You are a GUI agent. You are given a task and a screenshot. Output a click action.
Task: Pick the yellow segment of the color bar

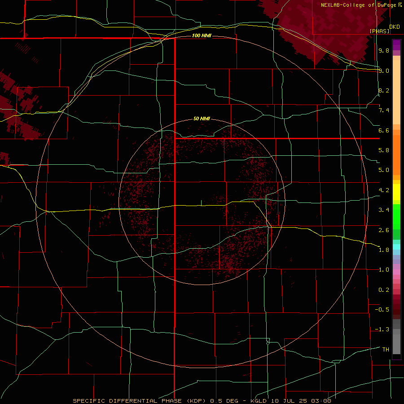coord(396,192)
